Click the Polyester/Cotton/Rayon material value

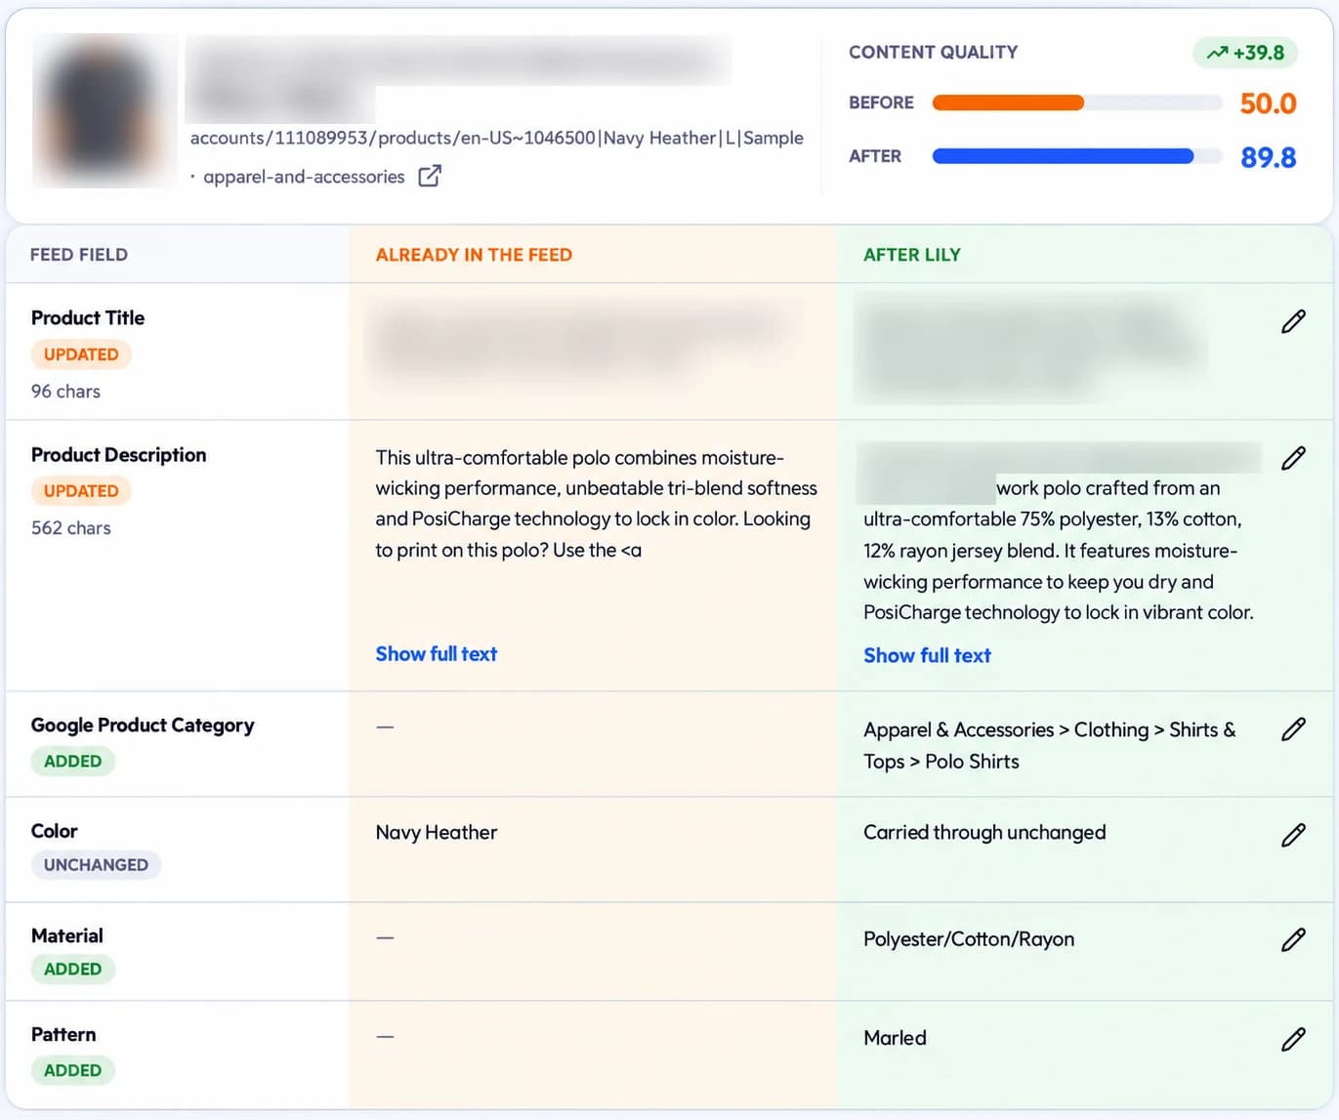[969, 939]
